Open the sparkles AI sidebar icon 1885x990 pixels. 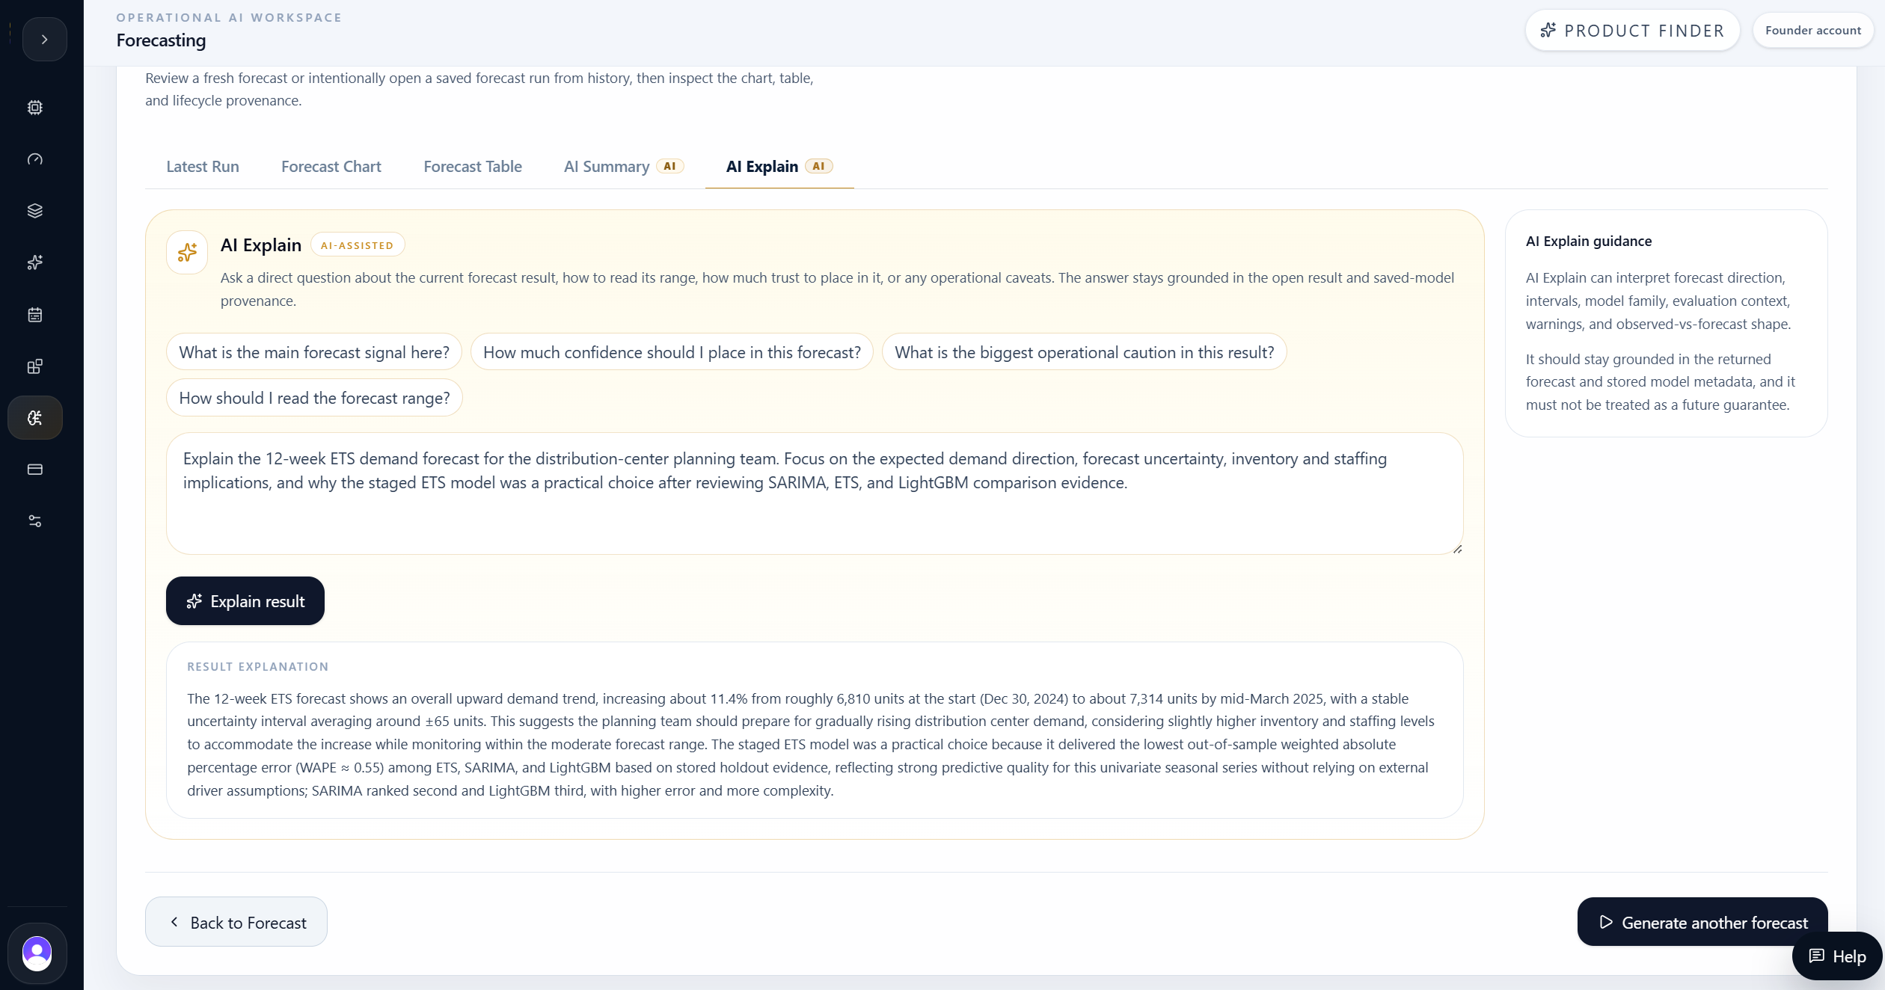[35, 262]
